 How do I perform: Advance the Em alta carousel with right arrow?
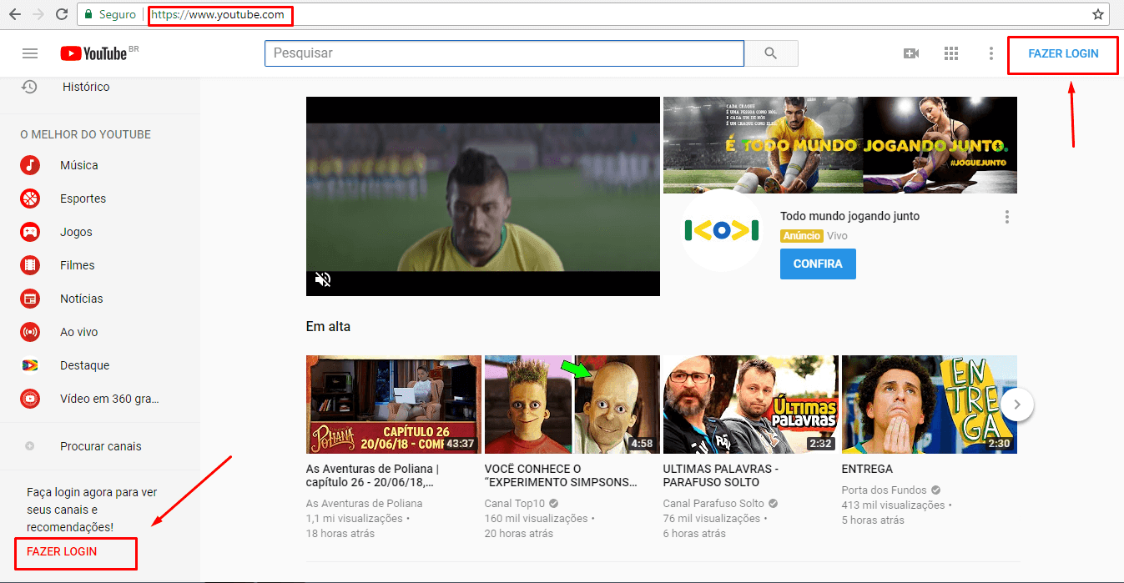click(x=1016, y=404)
